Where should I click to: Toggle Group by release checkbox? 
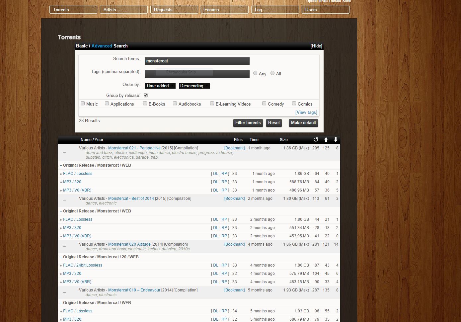pos(145,95)
